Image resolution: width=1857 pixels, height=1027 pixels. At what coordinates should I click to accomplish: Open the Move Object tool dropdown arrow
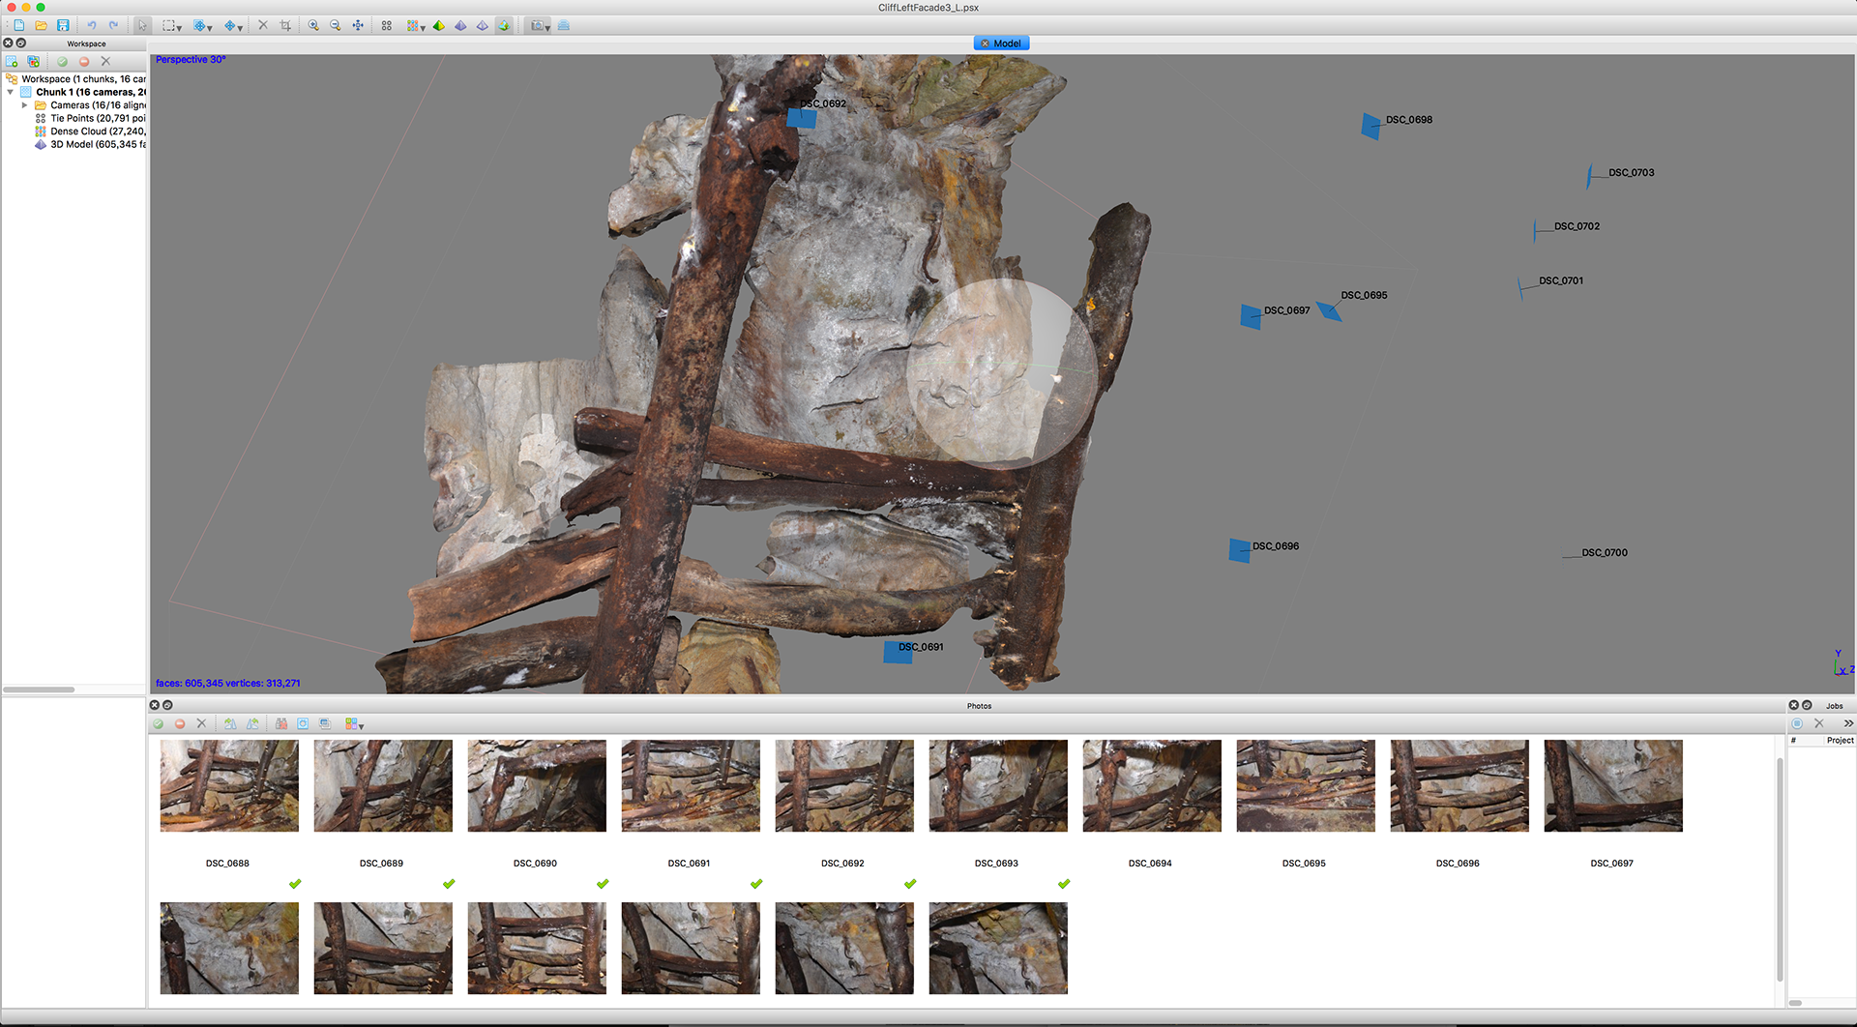pos(241,28)
